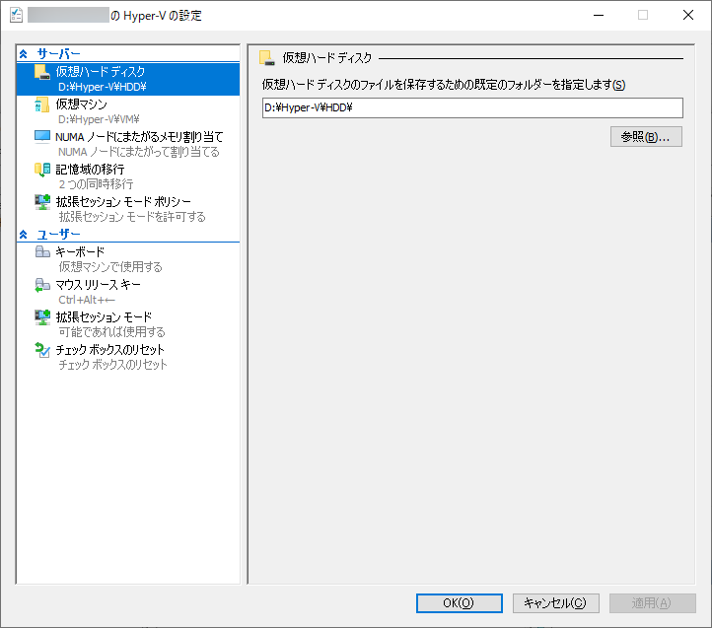Viewport: 712px width, 628px height.
Task: Click the キーボード icon
Action: point(42,251)
